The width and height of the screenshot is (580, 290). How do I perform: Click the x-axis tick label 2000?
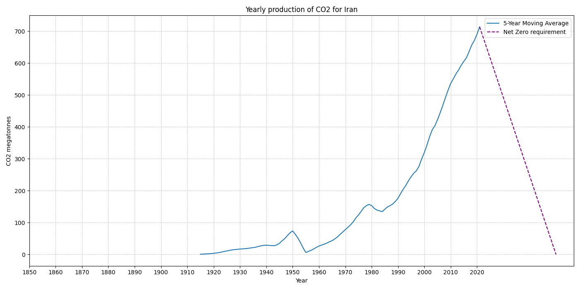click(x=424, y=272)
